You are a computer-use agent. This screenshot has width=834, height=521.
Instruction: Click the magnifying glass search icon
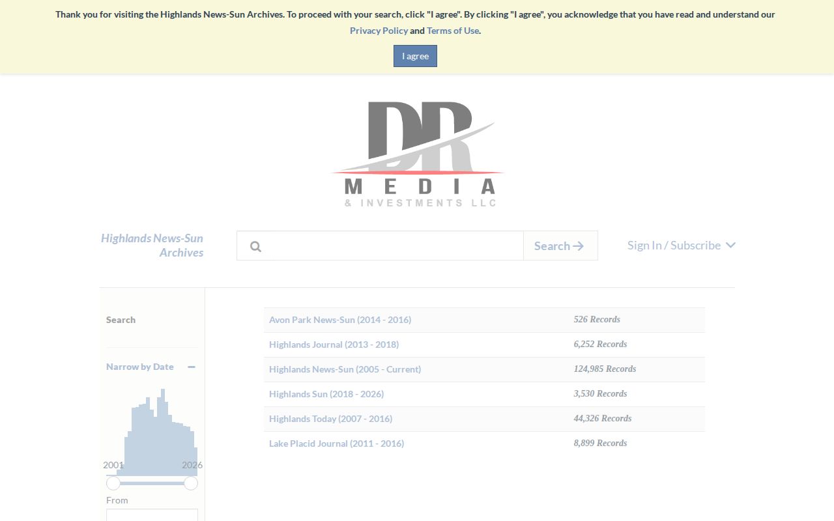pyautogui.click(x=255, y=246)
